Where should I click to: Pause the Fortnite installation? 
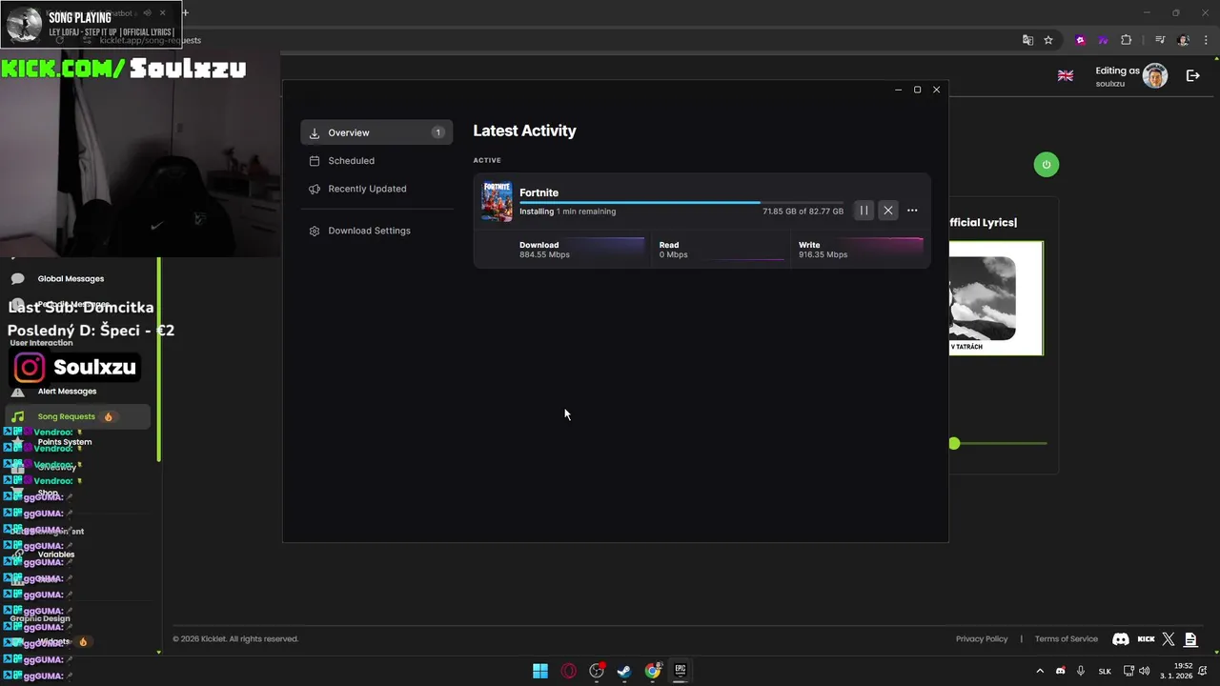coord(864,211)
